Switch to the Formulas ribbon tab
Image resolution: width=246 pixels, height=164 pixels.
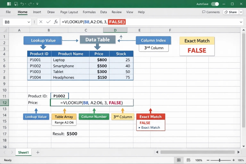pos(89,12)
